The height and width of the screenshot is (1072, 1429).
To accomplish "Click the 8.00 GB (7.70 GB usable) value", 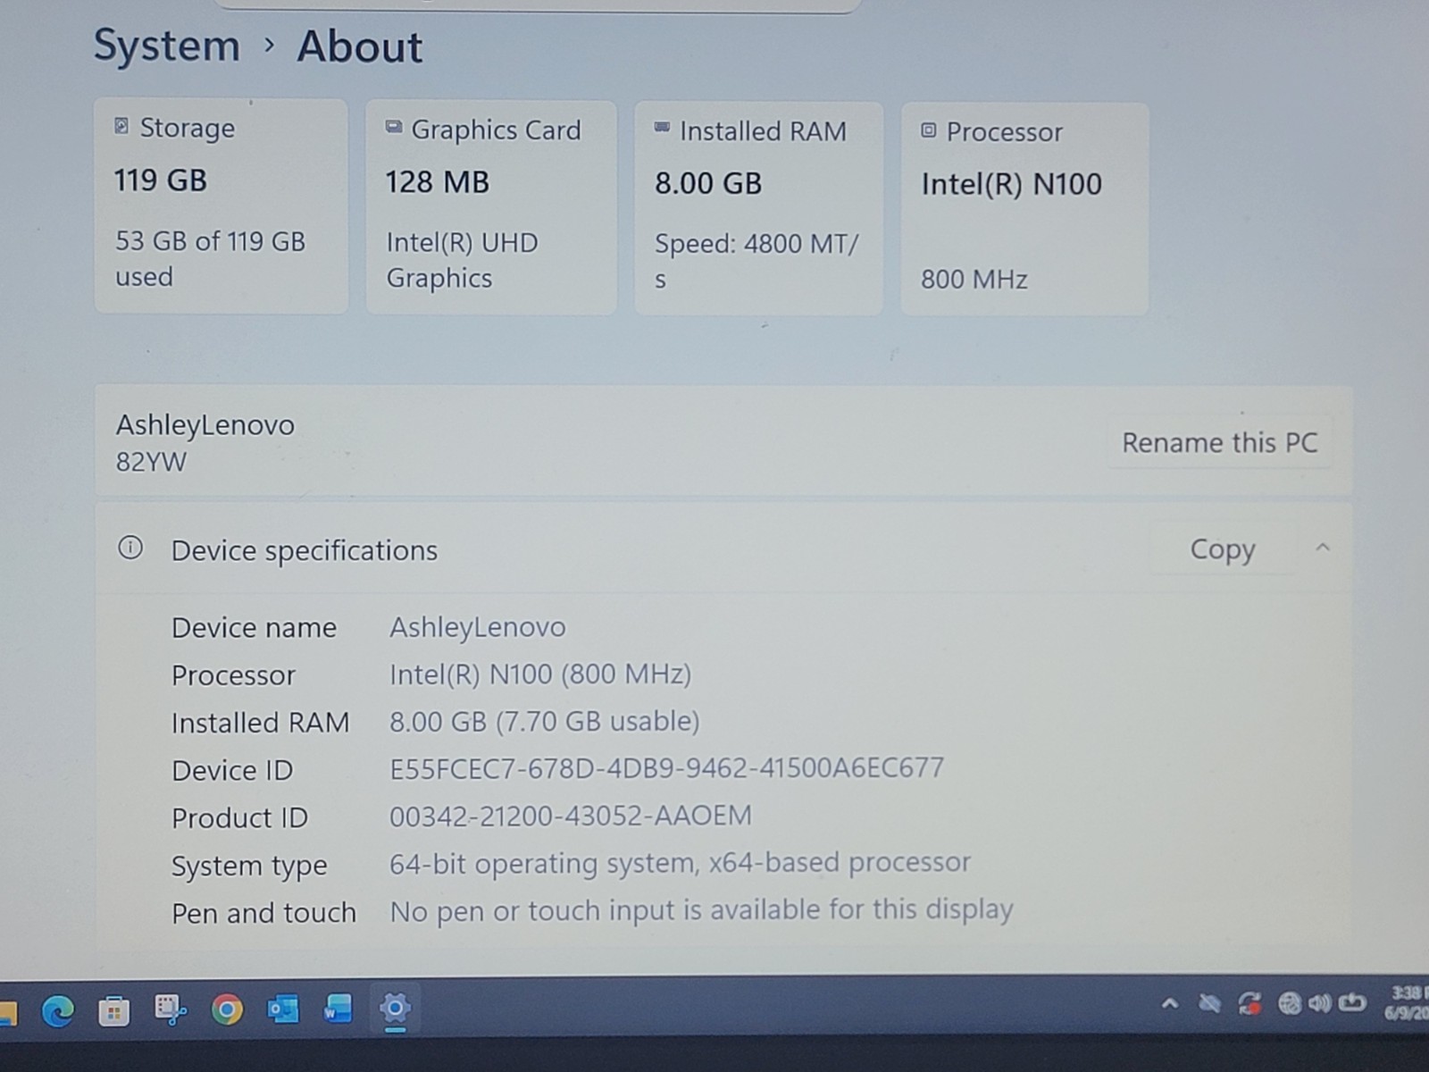I will pos(544,721).
